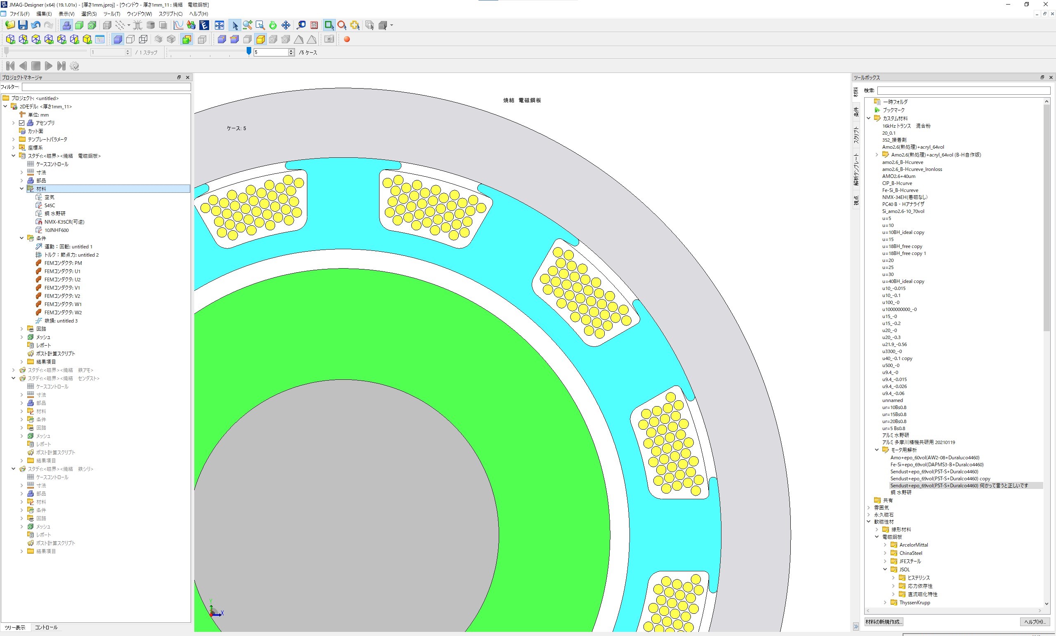Click the green rotate view icon
Viewport: 1056px width, 636px height.
tap(273, 25)
